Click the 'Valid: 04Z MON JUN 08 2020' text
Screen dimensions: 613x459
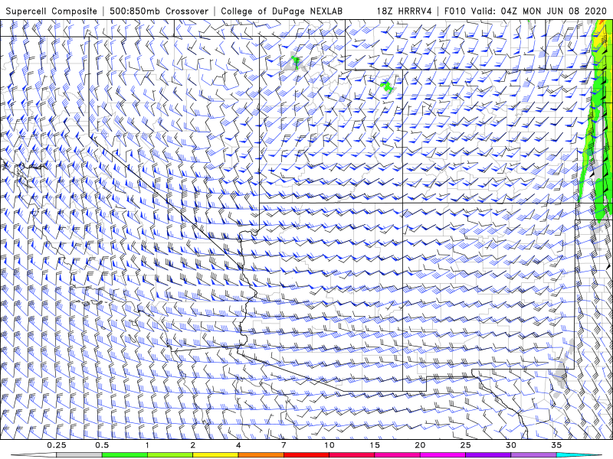[x=539, y=11]
